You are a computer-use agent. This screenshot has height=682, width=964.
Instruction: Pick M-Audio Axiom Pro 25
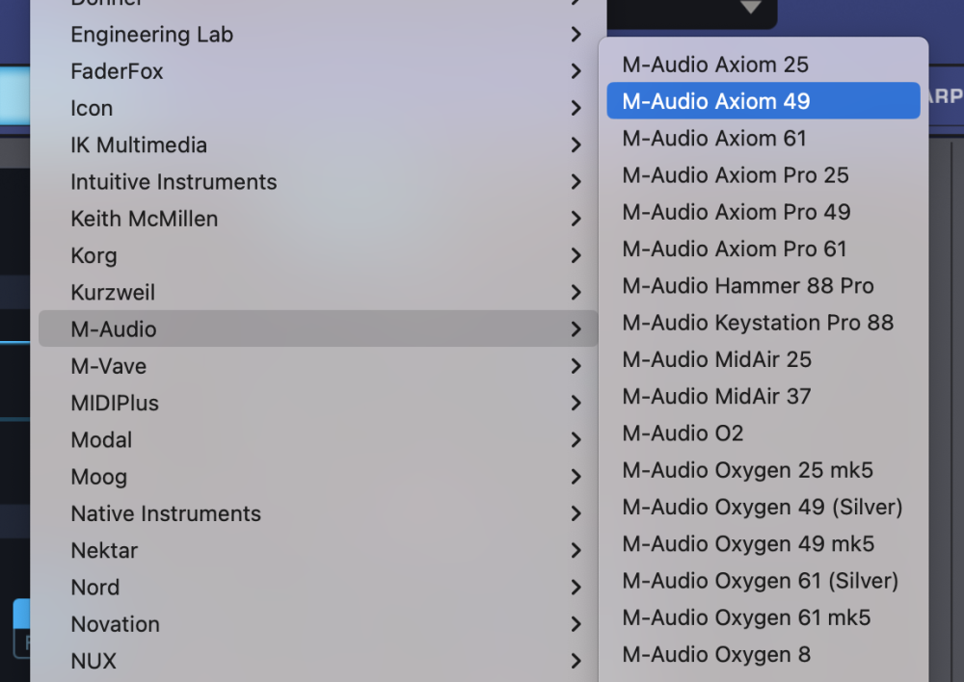tap(735, 175)
